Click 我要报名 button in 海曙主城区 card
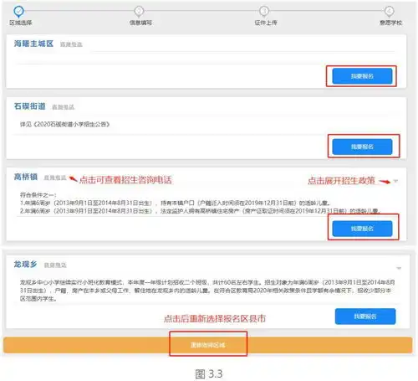 click(362, 76)
